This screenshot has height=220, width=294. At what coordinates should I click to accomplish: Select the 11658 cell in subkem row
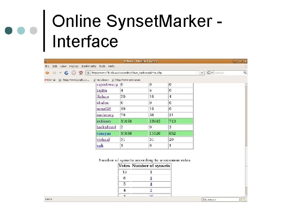pyautogui.click(x=134, y=121)
